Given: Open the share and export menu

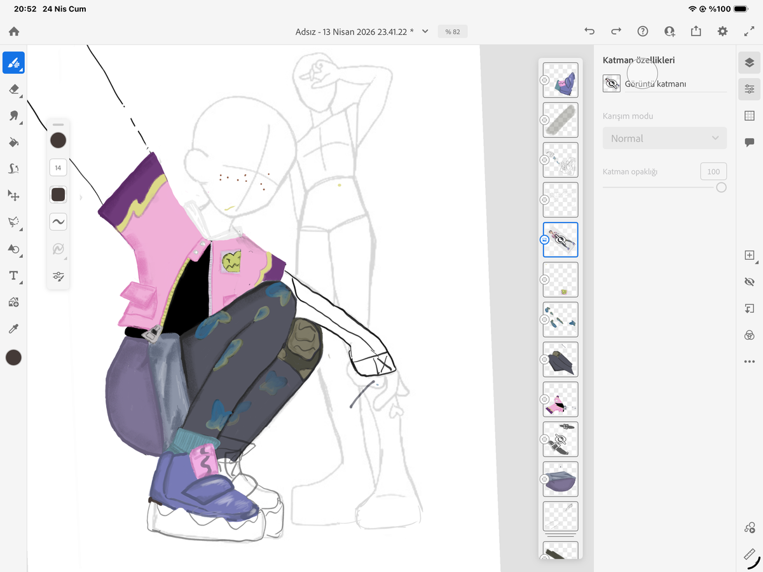Looking at the screenshot, I should tap(696, 31).
